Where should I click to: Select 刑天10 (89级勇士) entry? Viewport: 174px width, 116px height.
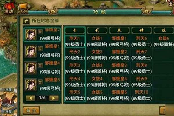coord(142,95)
